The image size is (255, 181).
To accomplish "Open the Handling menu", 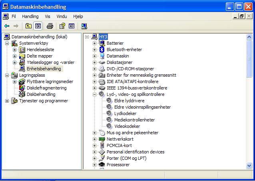I will pos(30,16).
